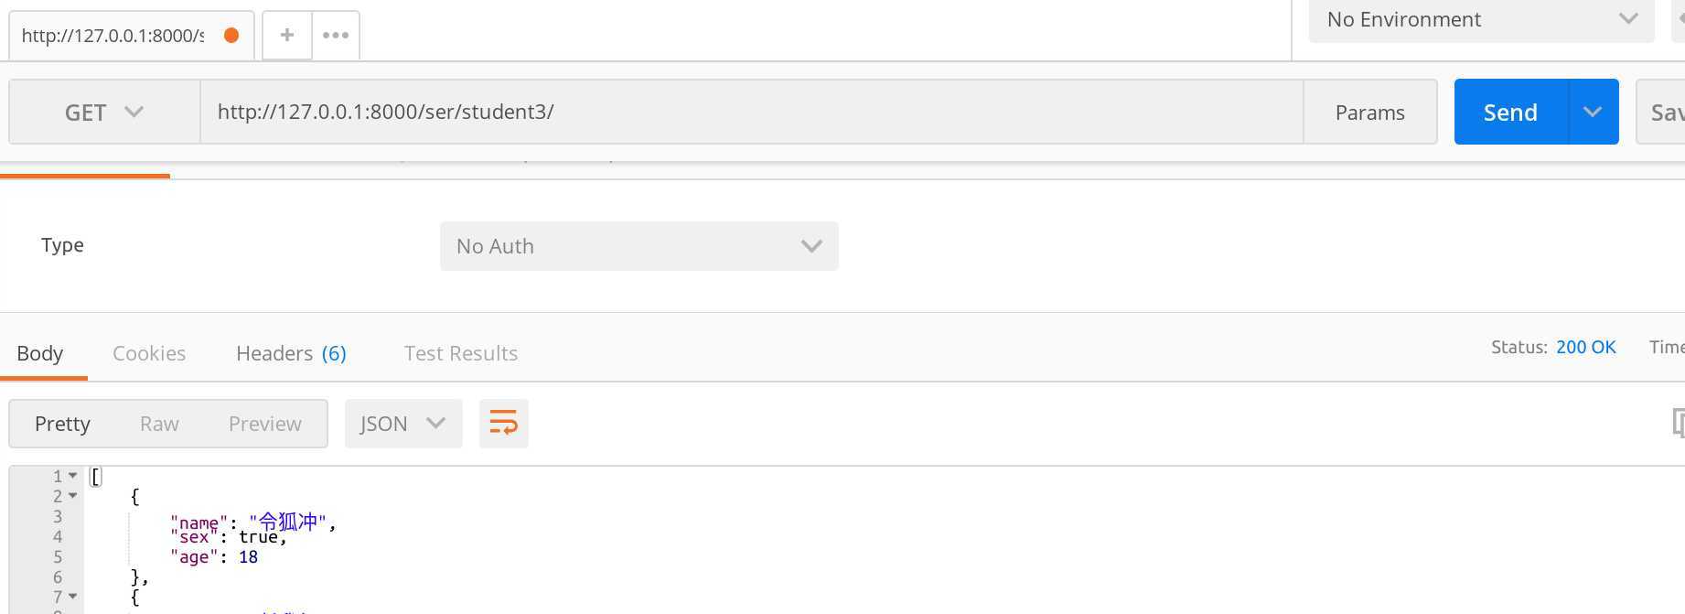Open a new request tab with plus icon
Viewport: 1685px width, 614px height.
pyautogui.click(x=287, y=35)
